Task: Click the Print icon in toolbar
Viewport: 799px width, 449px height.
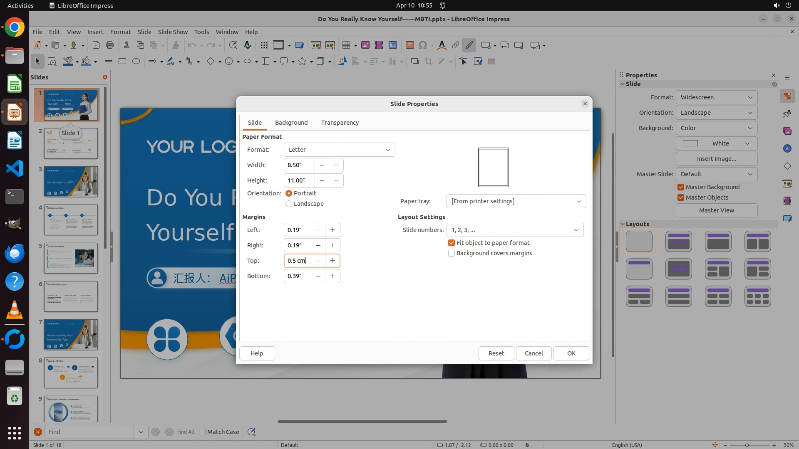Action: (x=110, y=45)
